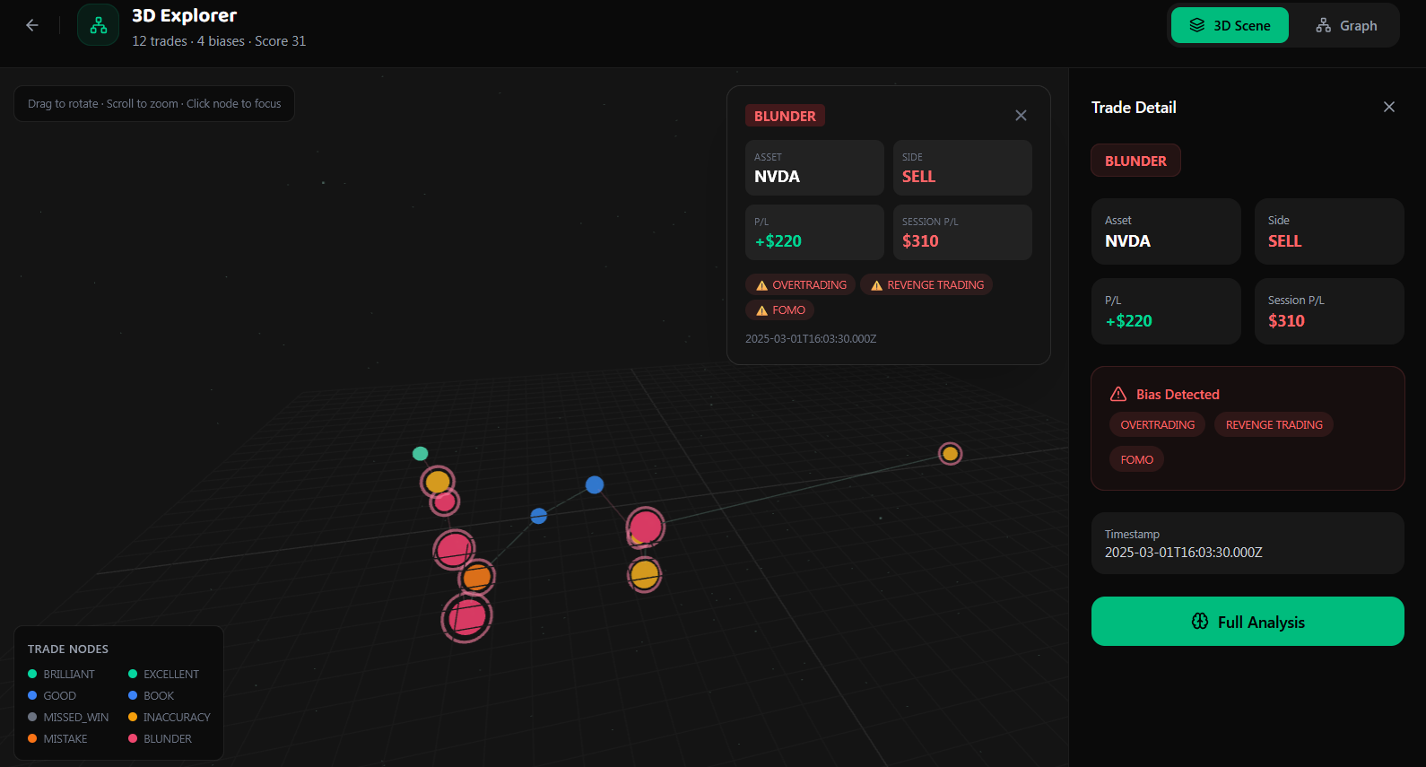Click the $310 session P/L card in popup

click(962, 232)
